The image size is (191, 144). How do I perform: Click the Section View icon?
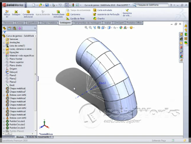[x=99, y=28]
